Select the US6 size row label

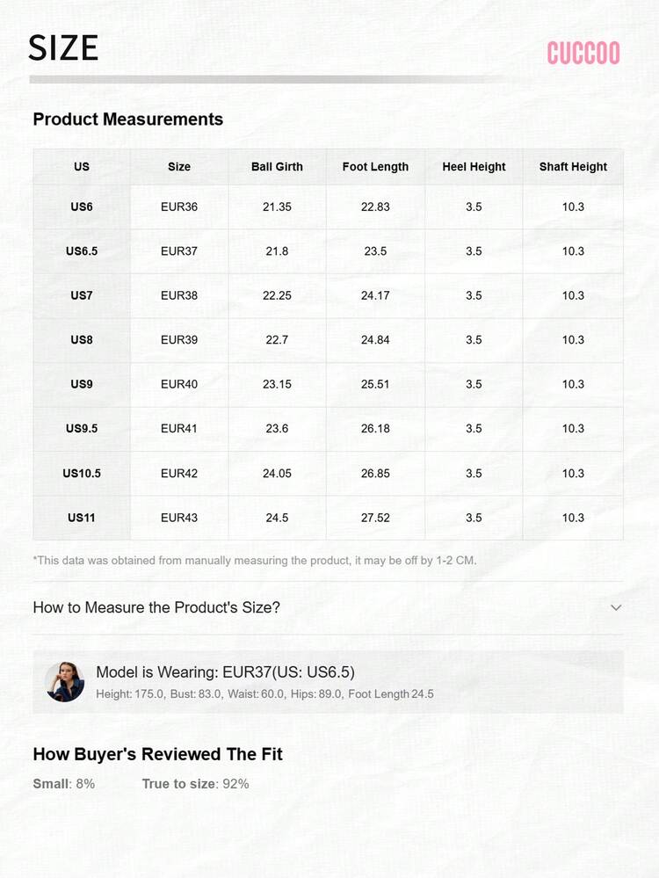[82, 207]
